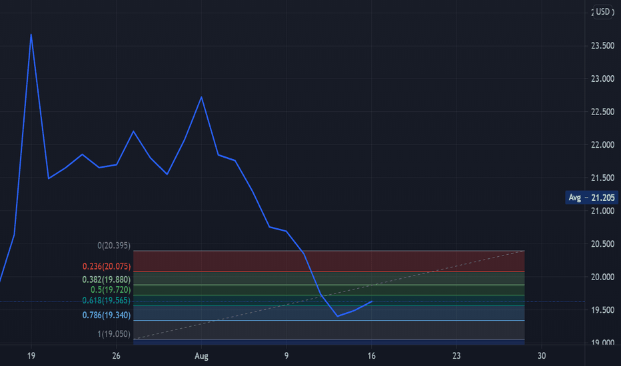Click the USD currency button

click(603, 11)
